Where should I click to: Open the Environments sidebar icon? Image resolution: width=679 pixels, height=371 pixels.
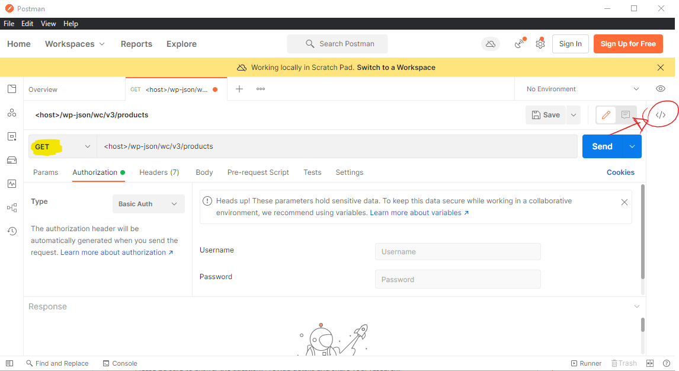12,136
